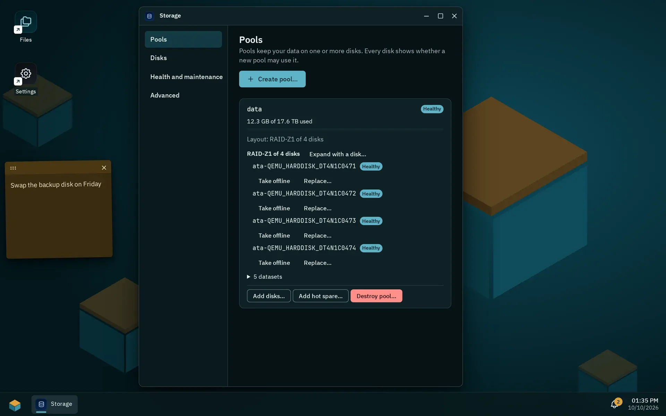Grab the sticky note drag handle dots
The width and height of the screenshot is (666, 416).
point(13,168)
